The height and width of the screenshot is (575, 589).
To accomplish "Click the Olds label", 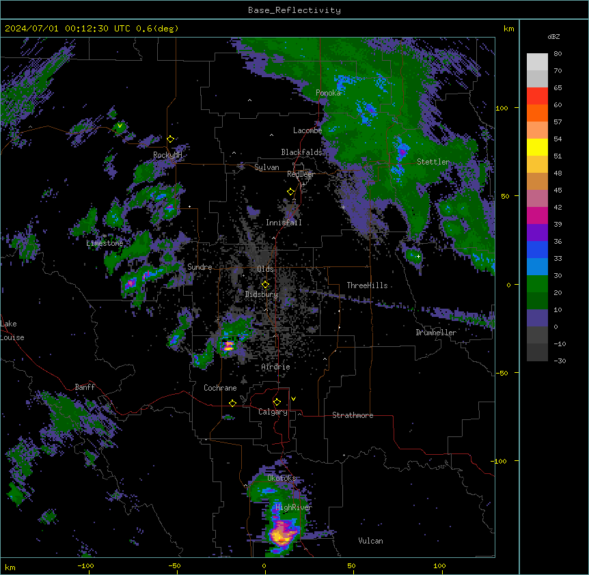I will [265, 269].
